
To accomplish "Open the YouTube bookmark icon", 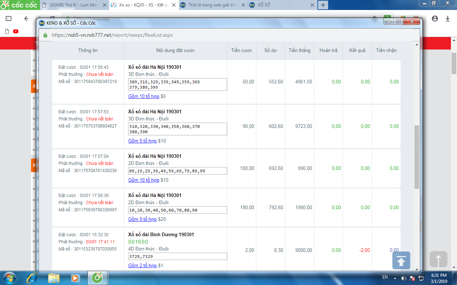I will tap(16, 31).
